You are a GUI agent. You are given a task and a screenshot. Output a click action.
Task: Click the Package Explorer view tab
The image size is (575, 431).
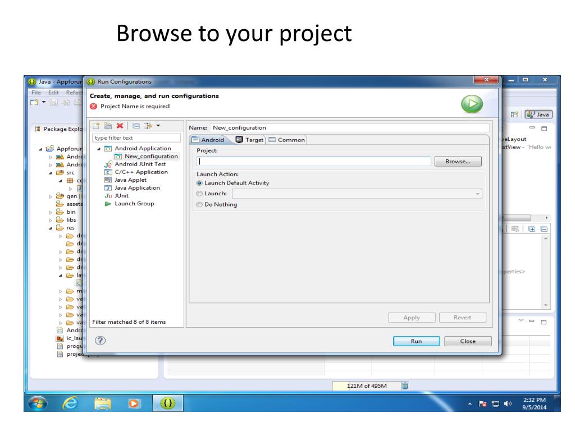[58, 129]
